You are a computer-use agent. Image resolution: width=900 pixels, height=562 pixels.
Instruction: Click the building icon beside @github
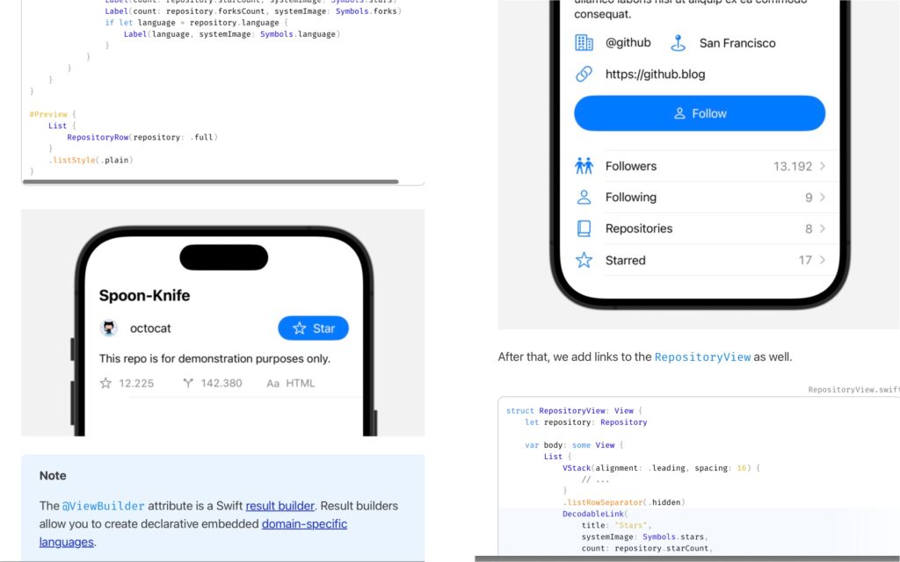[584, 43]
